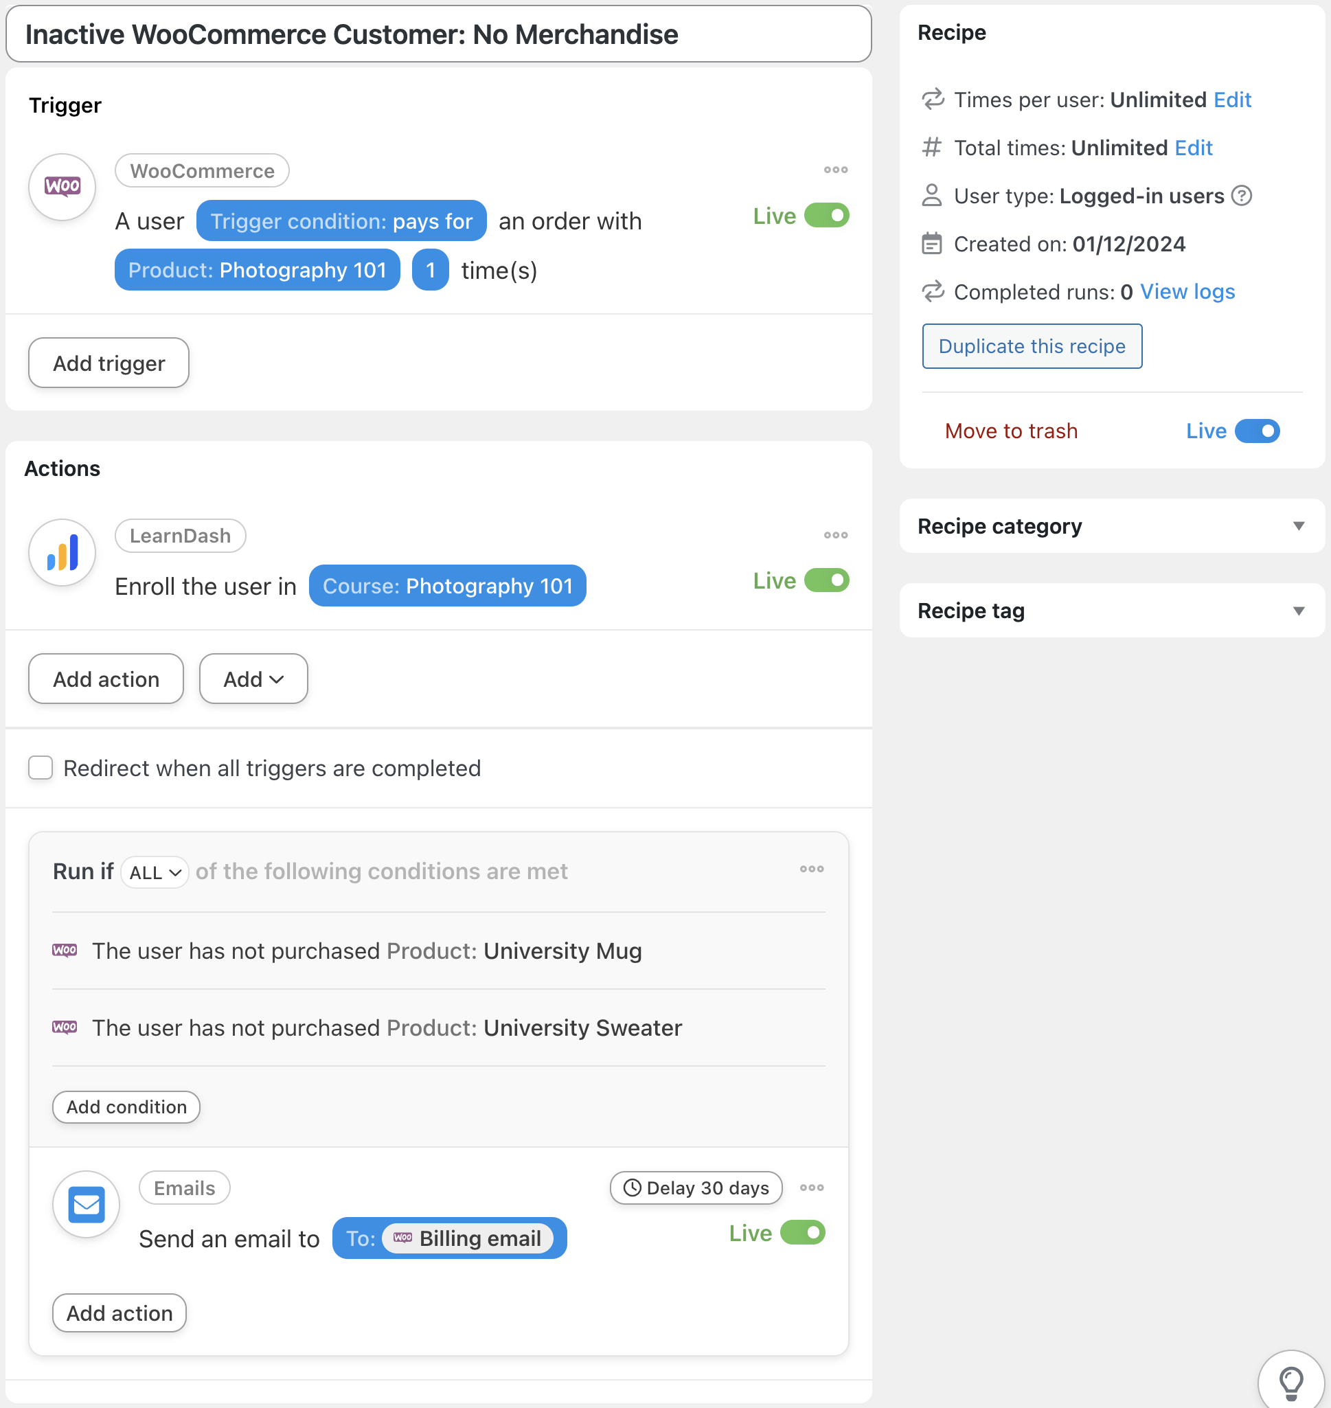Screen dimensions: 1331x1408
Task: Open the WooCommerce trigger three-dot menu
Action: [835, 170]
